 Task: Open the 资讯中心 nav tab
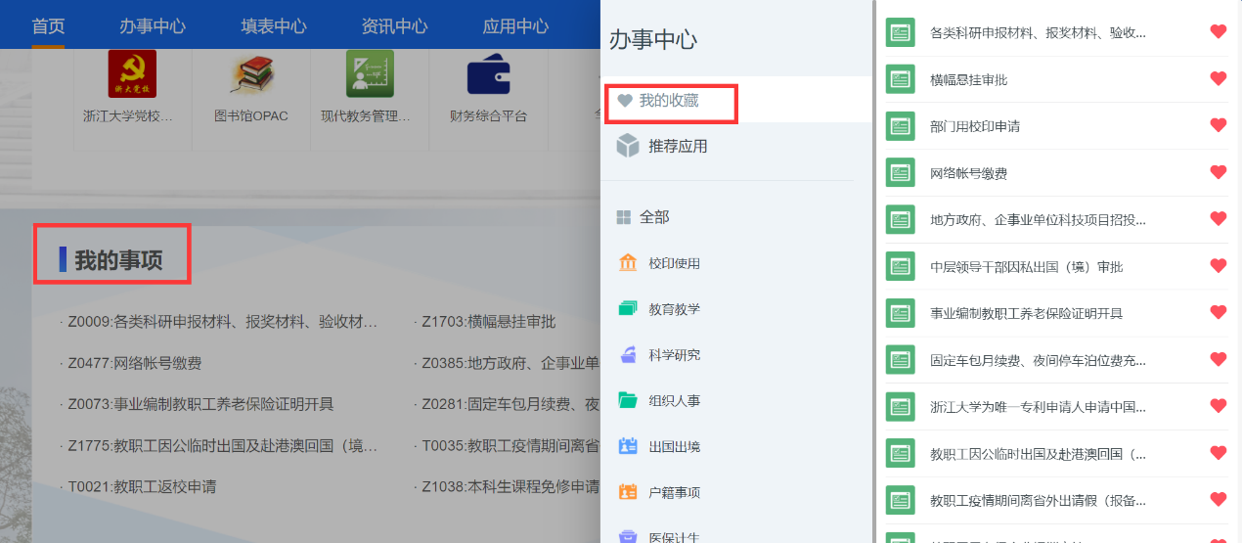pyautogui.click(x=394, y=25)
